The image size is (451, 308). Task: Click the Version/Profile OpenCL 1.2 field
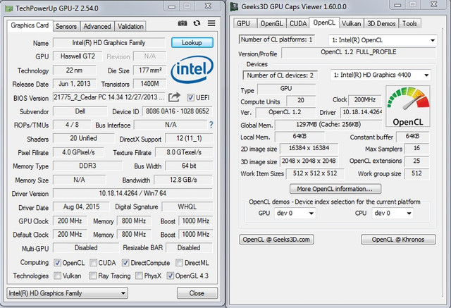(x=359, y=52)
